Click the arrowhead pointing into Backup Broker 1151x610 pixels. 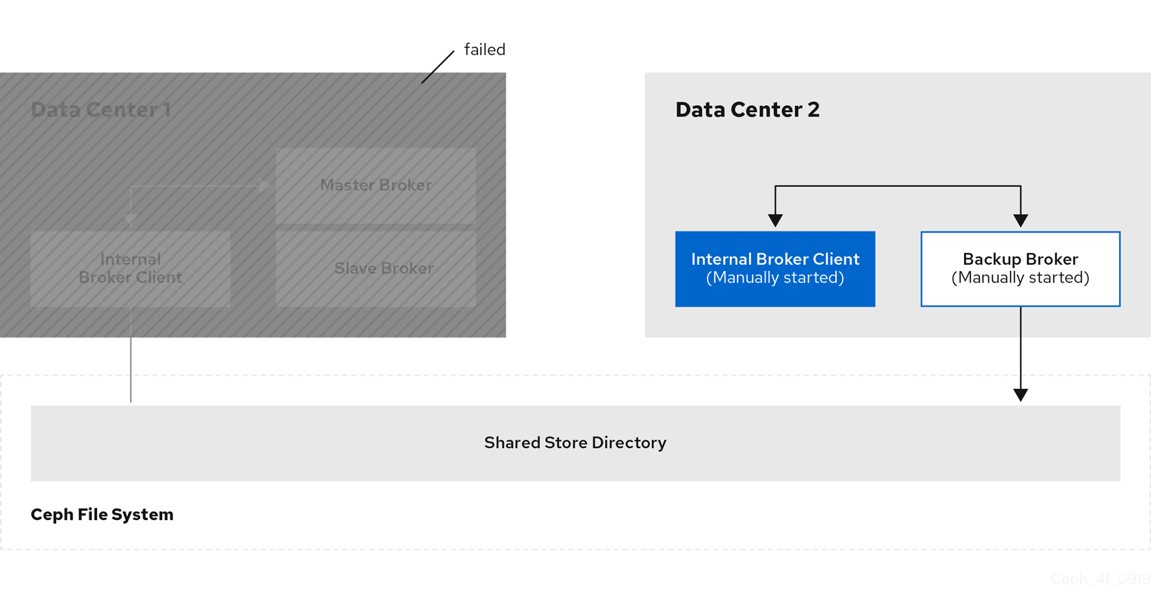pos(1020,220)
